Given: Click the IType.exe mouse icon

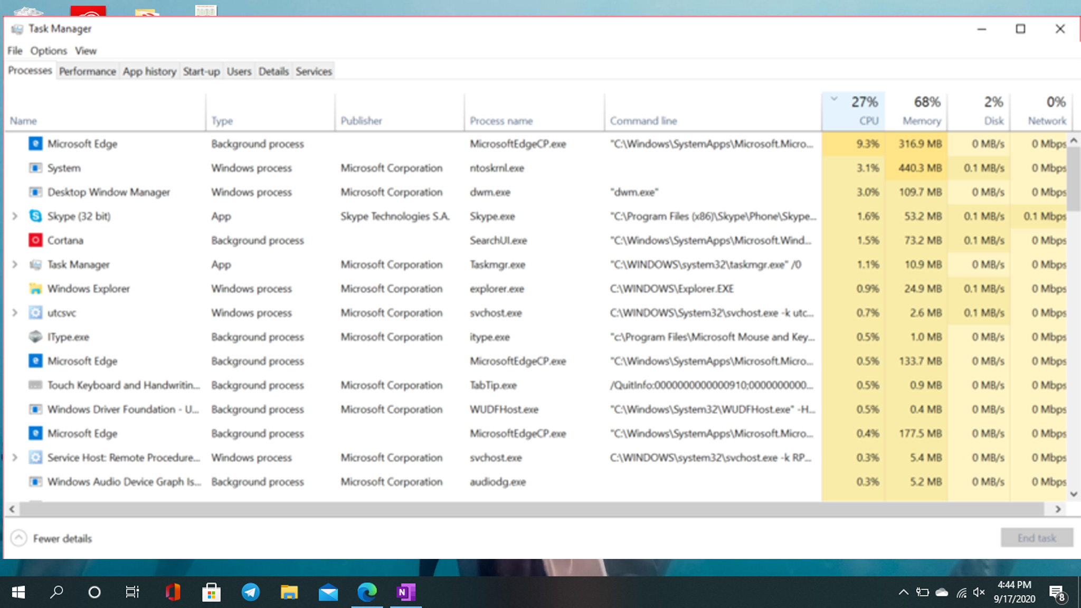Looking at the screenshot, I should point(35,337).
